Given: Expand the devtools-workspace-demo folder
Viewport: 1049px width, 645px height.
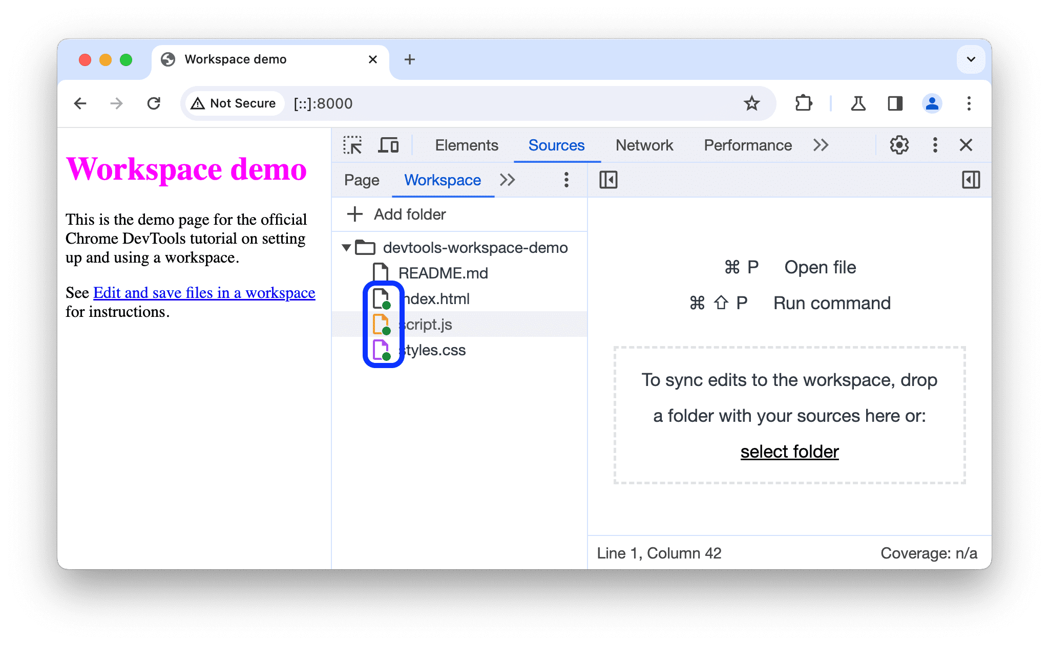Looking at the screenshot, I should (x=347, y=247).
